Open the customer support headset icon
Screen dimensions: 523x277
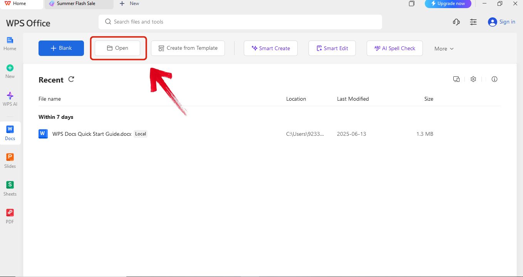point(456,22)
